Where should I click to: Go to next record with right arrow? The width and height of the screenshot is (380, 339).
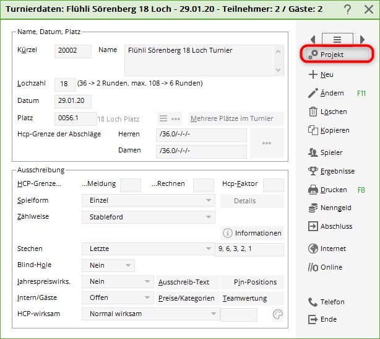point(362,39)
